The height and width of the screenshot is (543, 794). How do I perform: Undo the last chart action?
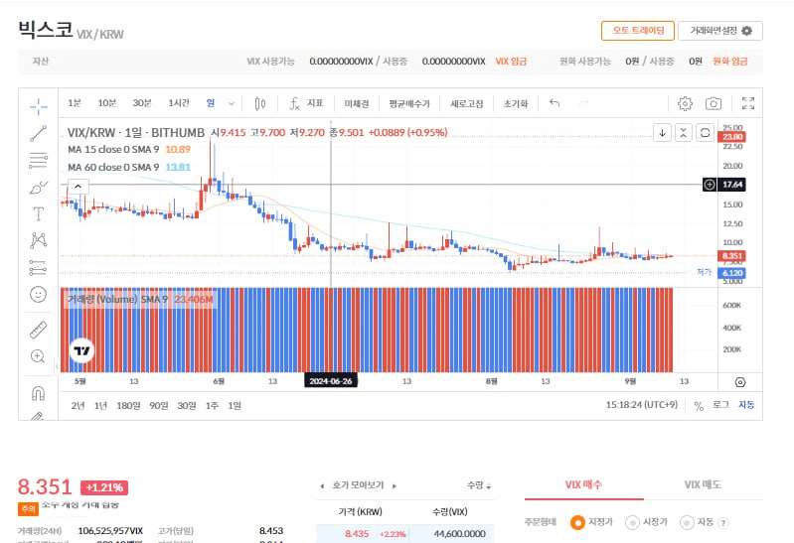click(x=555, y=103)
